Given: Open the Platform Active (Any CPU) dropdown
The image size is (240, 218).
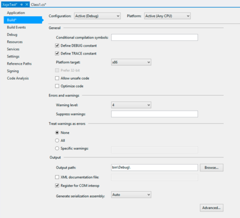Looking at the screenshot, I should pos(167,16).
